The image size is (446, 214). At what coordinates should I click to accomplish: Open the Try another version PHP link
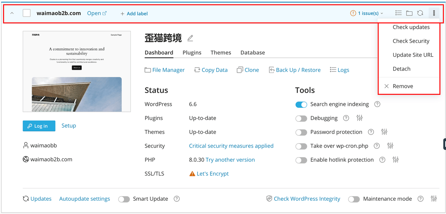pos(230,159)
